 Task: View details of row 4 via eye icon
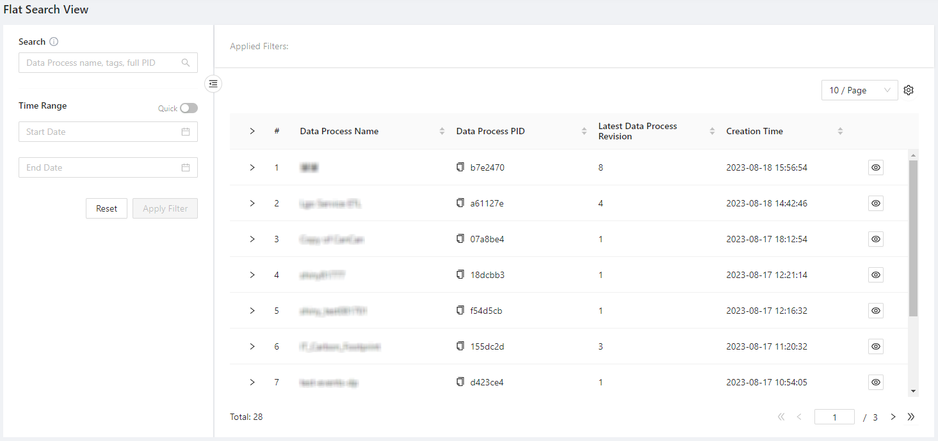click(876, 275)
